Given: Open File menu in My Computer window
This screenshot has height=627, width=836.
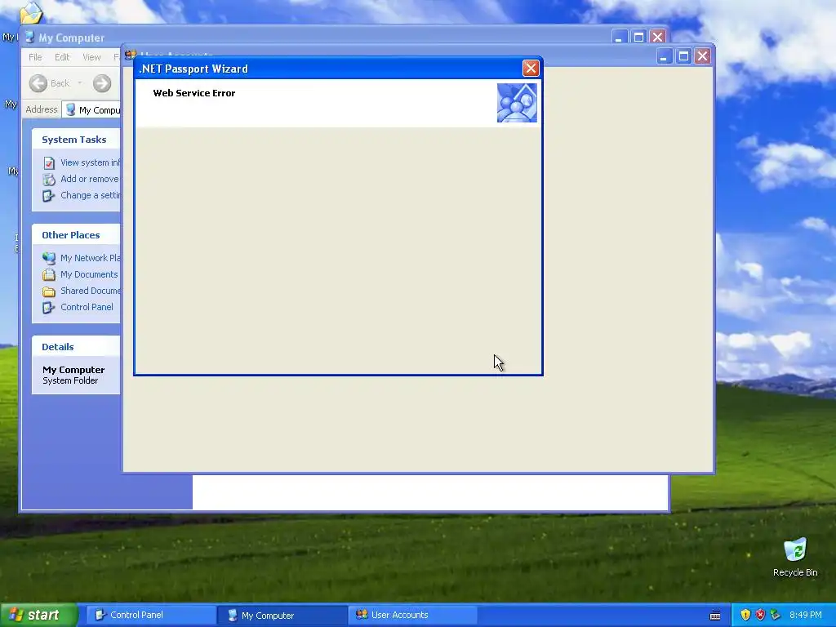Looking at the screenshot, I should [x=35, y=57].
